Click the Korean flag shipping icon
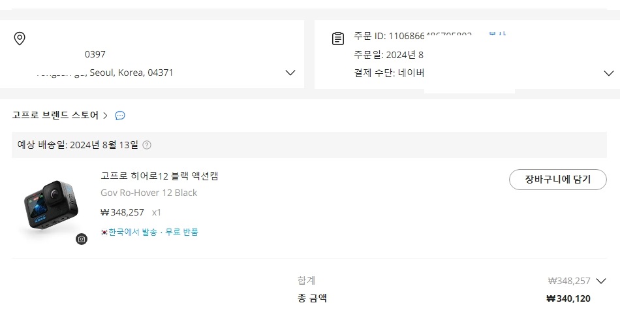The width and height of the screenshot is (620, 320). (x=104, y=232)
